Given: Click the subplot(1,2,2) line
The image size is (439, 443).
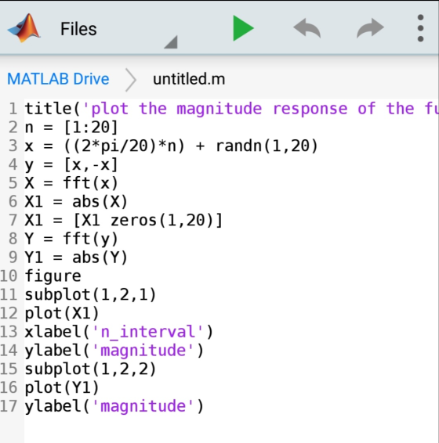Looking at the screenshot, I should point(90,369).
